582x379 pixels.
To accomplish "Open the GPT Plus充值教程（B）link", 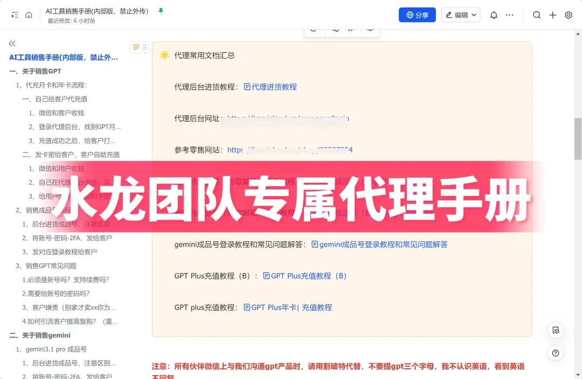I will 304,276.
